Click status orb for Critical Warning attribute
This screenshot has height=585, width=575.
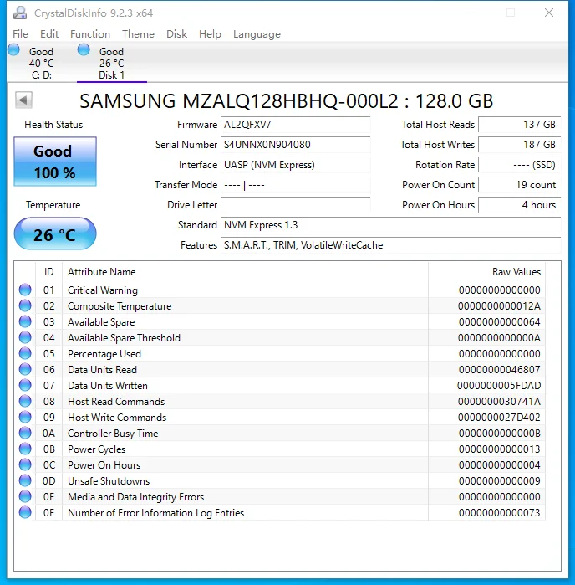pyautogui.click(x=25, y=290)
